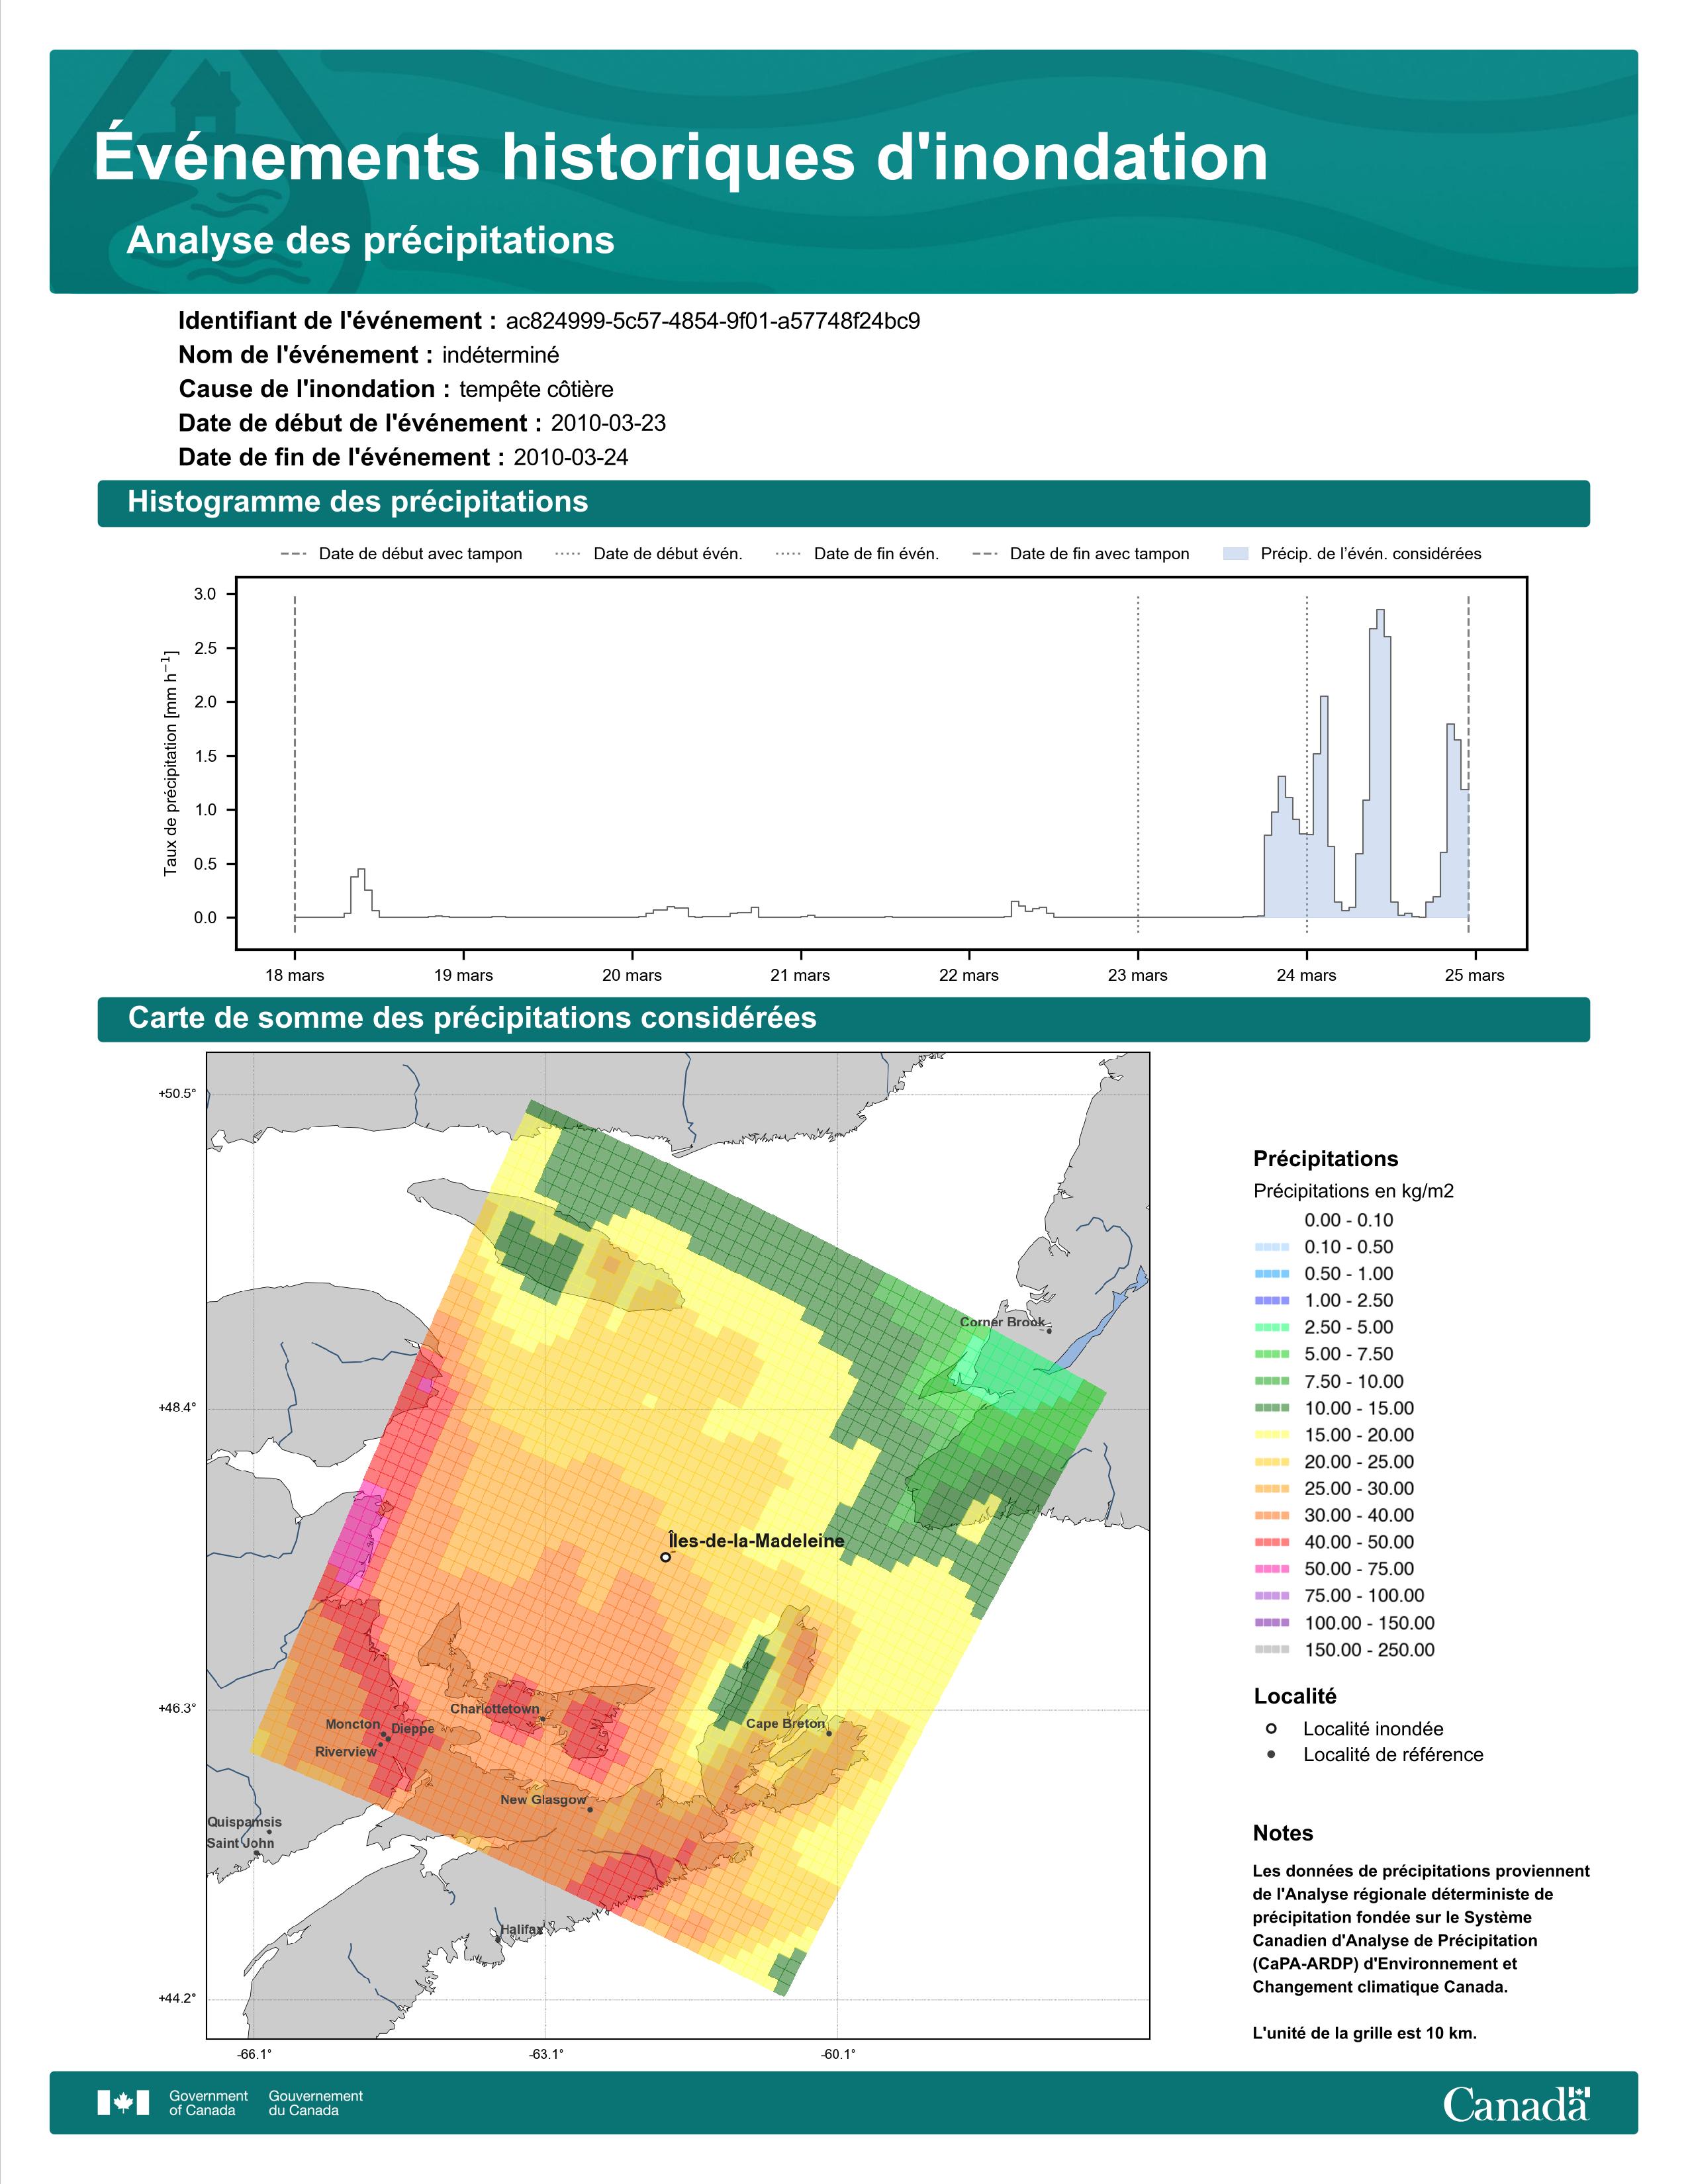Click the Saint John map label
Screen dimensions: 1688x2184
pos(240,1843)
